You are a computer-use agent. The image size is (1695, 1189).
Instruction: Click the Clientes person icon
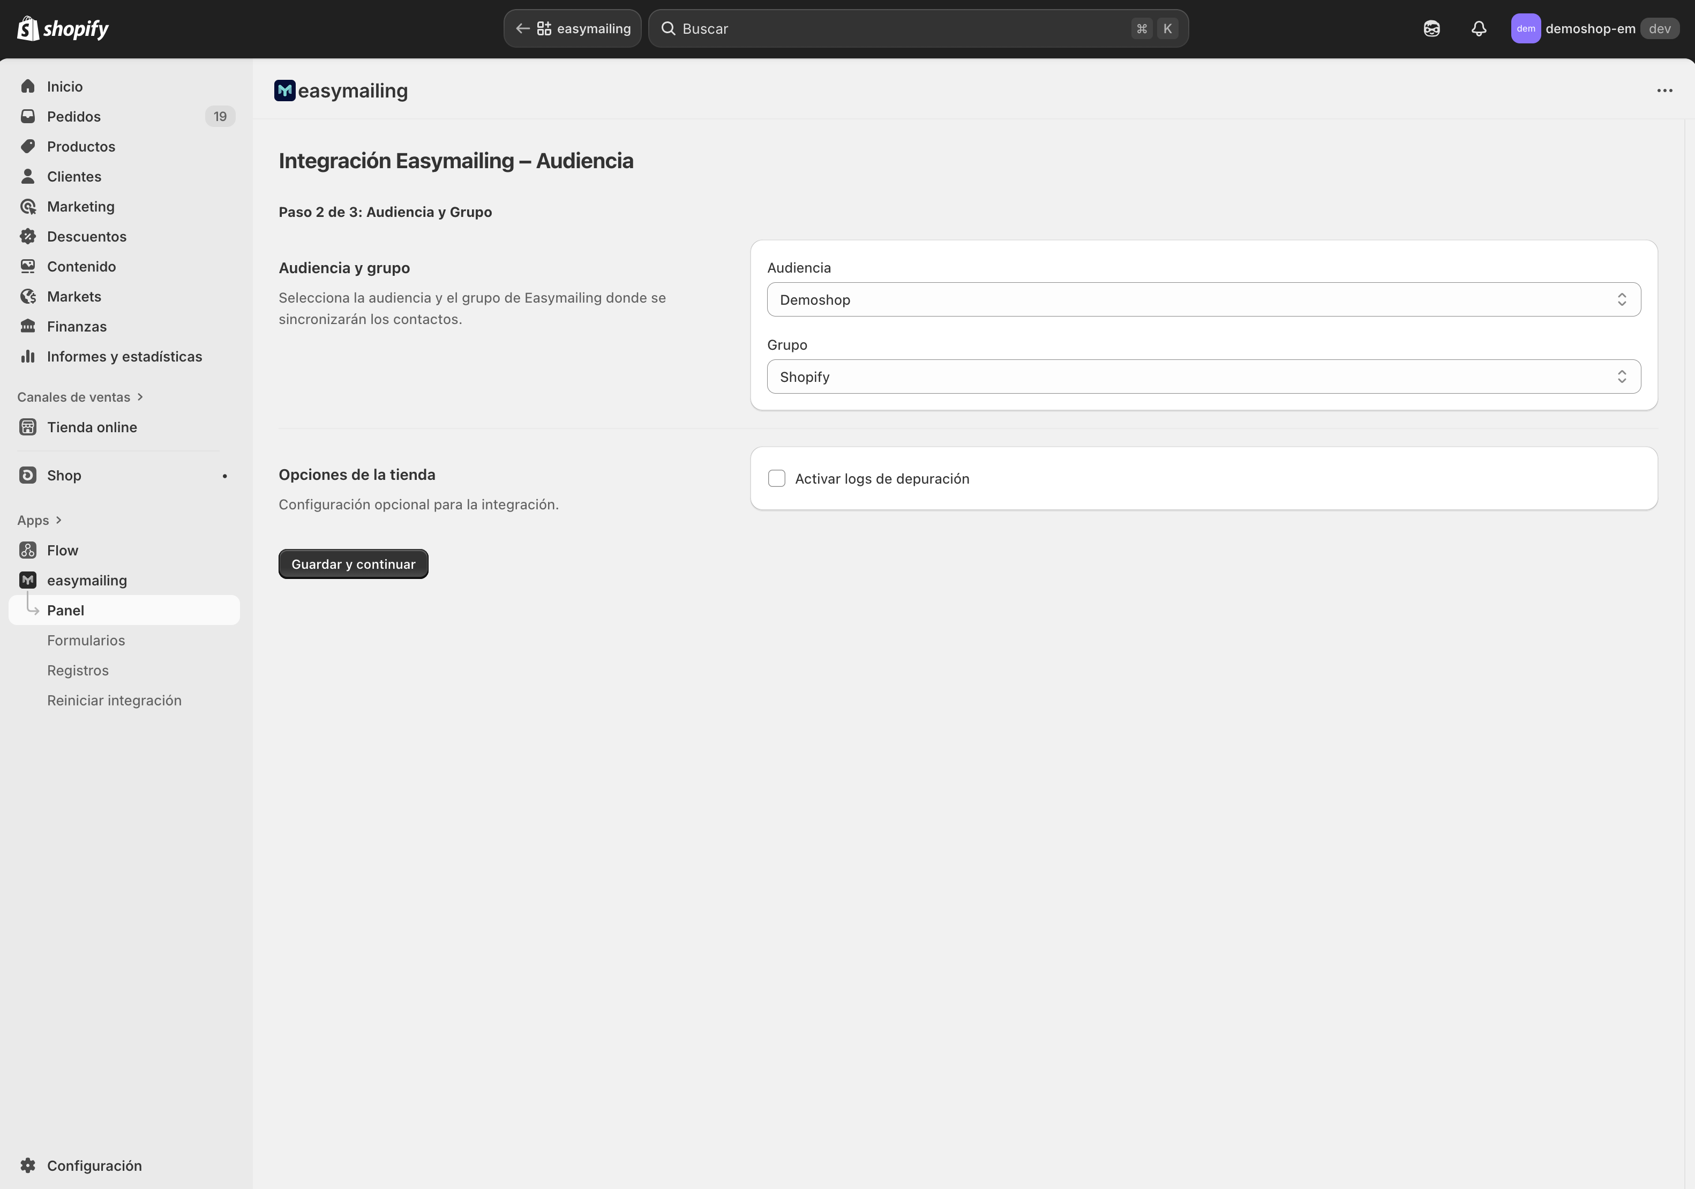(x=28, y=176)
